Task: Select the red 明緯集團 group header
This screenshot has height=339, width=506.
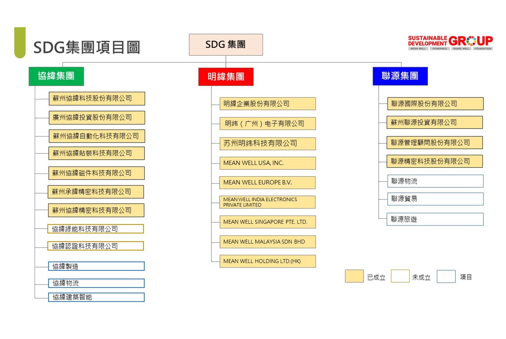Action: tap(225, 76)
